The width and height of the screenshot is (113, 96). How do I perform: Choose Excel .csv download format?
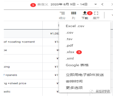[75, 26]
